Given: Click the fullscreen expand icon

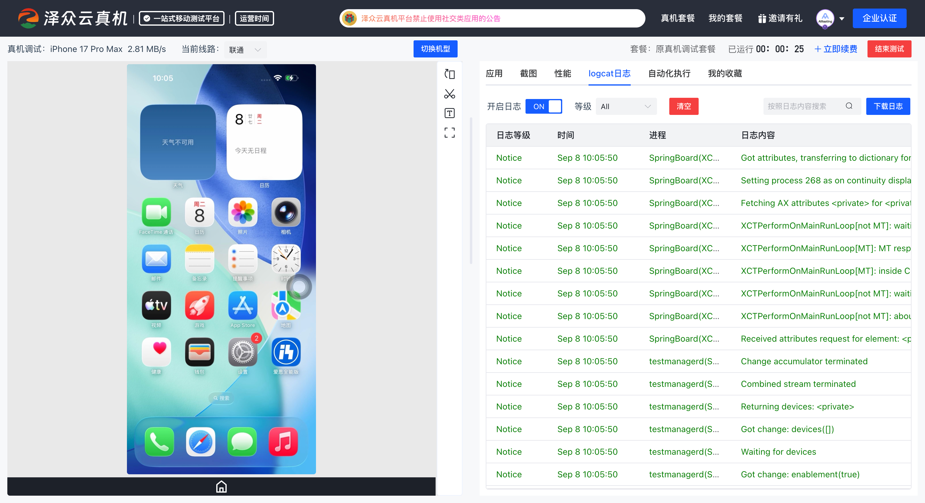Looking at the screenshot, I should [x=449, y=132].
